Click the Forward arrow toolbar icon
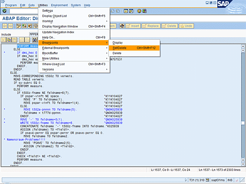Image resolution: width=246 pixels, height=184 pixels. click(11, 26)
